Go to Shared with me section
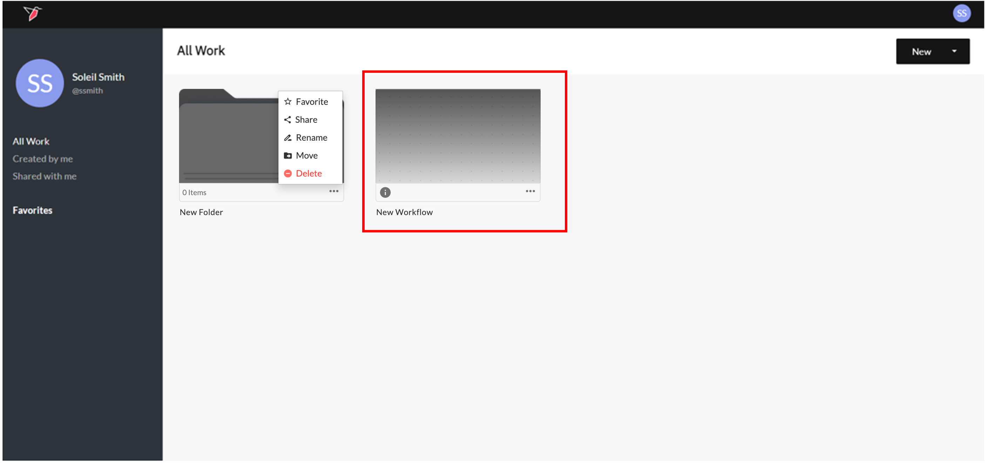The width and height of the screenshot is (985, 463). pyautogui.click(x=44, y=176)
